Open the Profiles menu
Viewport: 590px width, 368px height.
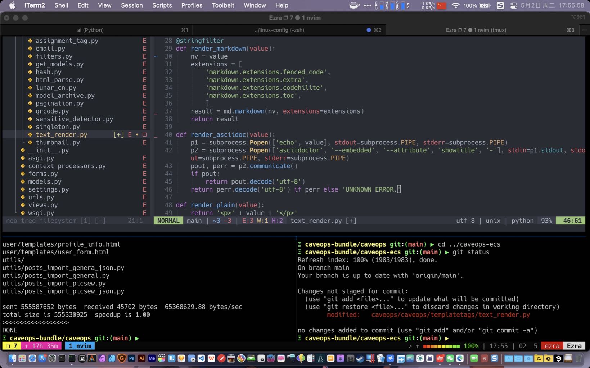click(192, 5)
